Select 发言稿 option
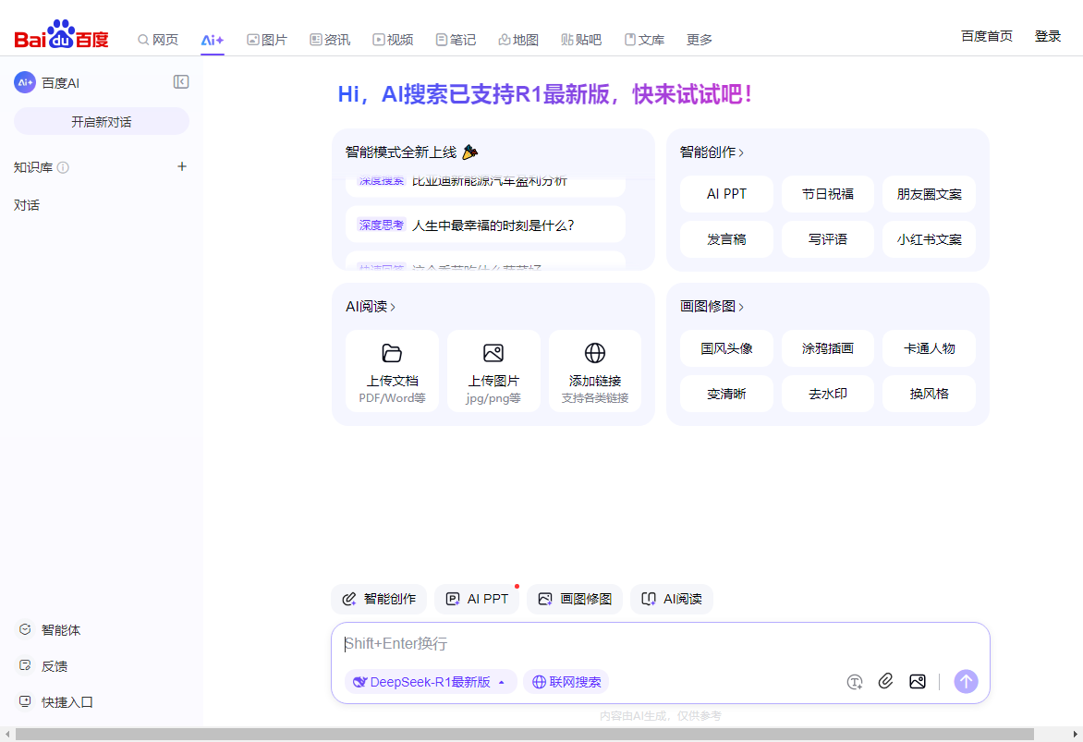Screen dimensions: 1083x742 coord(726,239)
